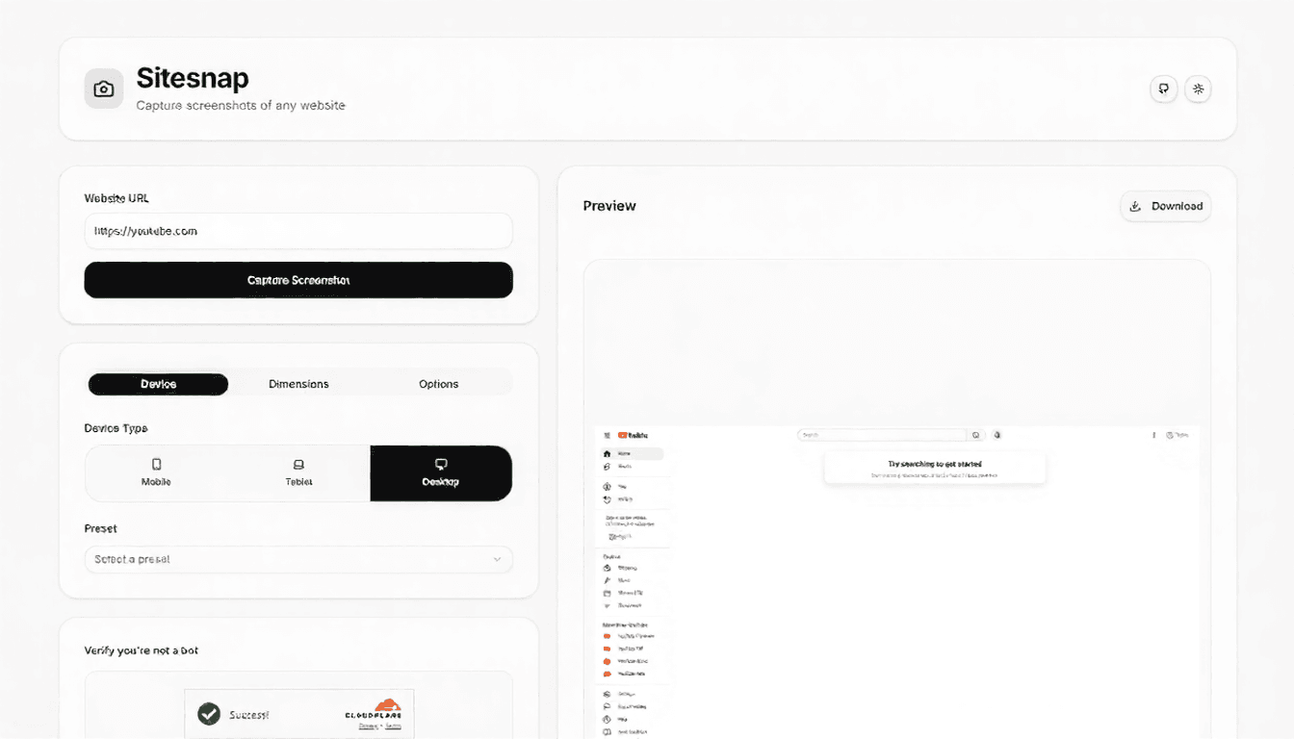Switch to the Options tab
The height and width of the screenshot is (739, 1294).
439,384
